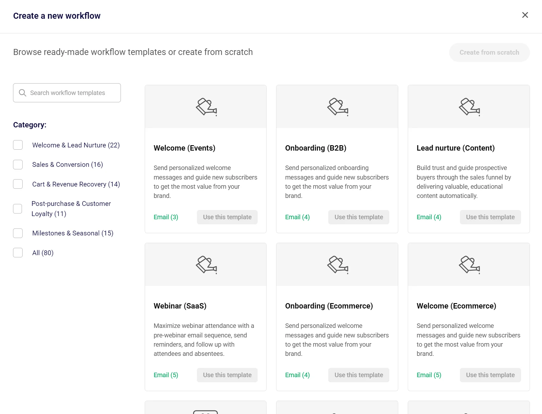Viewport: 542px width, 414px height.
Task: Use the Lead nurture (Content) template
Action: pyautogui.click(x=490, y=217)
